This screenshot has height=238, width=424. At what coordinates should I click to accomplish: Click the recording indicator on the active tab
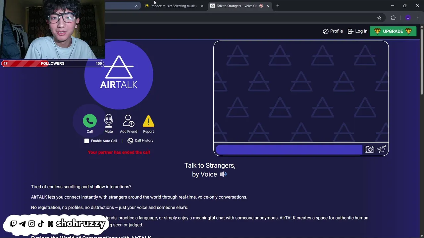[261, 6]
